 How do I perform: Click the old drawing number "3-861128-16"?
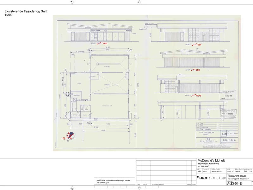click(229, 140)
